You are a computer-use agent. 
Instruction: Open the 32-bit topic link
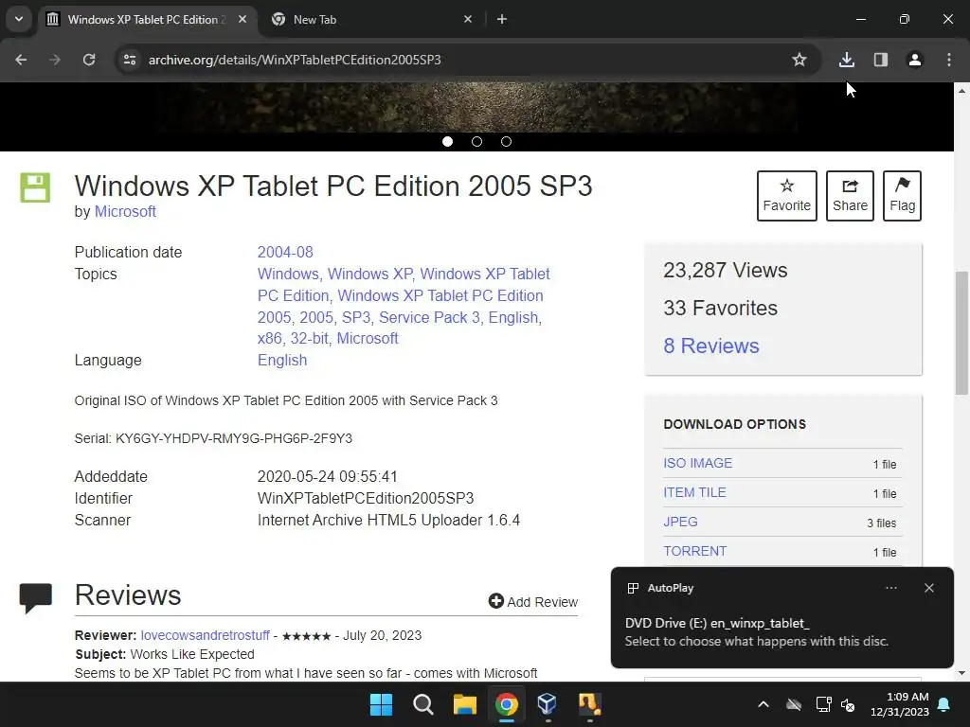click(x=310, y=338)
